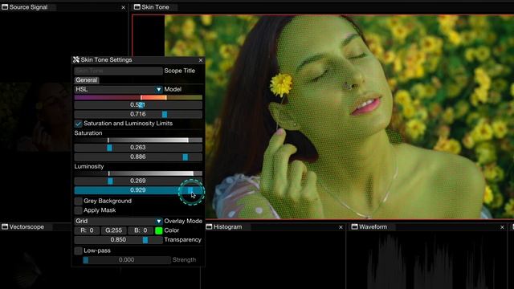Disable Saturation and Luminosity Limits checkbox
Image resolution: width=514 pixels, height=289 pixels.
click(78, 124)
